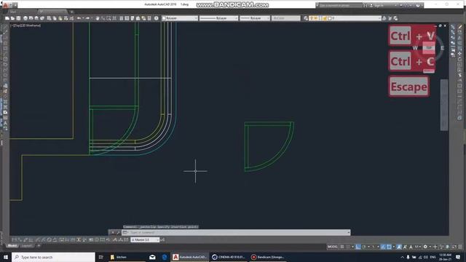The image size is (466, 262).
Task: Click the Undo arrow icon
Action: pyautogui.click(x=79, y=18)
